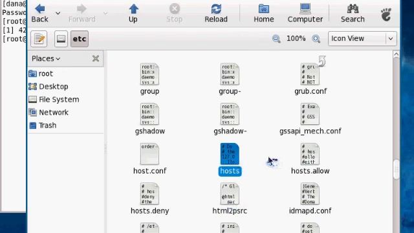Select the hosts.deny file icon

149,194
